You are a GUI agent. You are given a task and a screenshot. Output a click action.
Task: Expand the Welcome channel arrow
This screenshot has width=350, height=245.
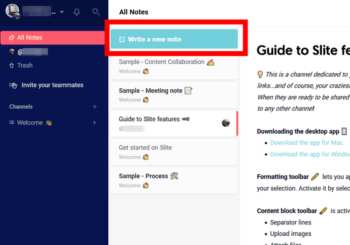coord(94,122)
